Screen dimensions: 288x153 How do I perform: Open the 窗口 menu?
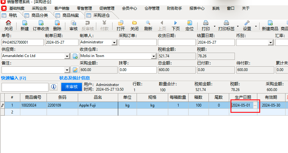click(x=231, y=8)
